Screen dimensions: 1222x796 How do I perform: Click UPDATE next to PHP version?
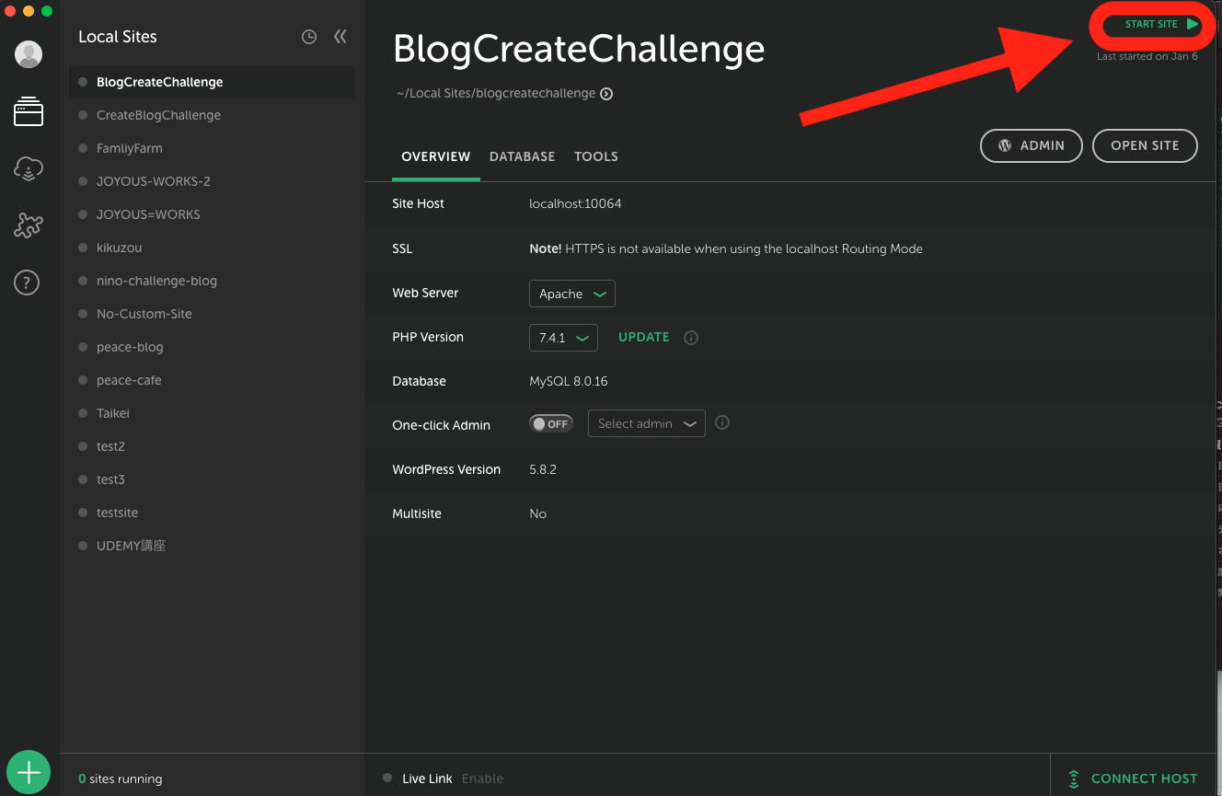[x=644, y=337]
